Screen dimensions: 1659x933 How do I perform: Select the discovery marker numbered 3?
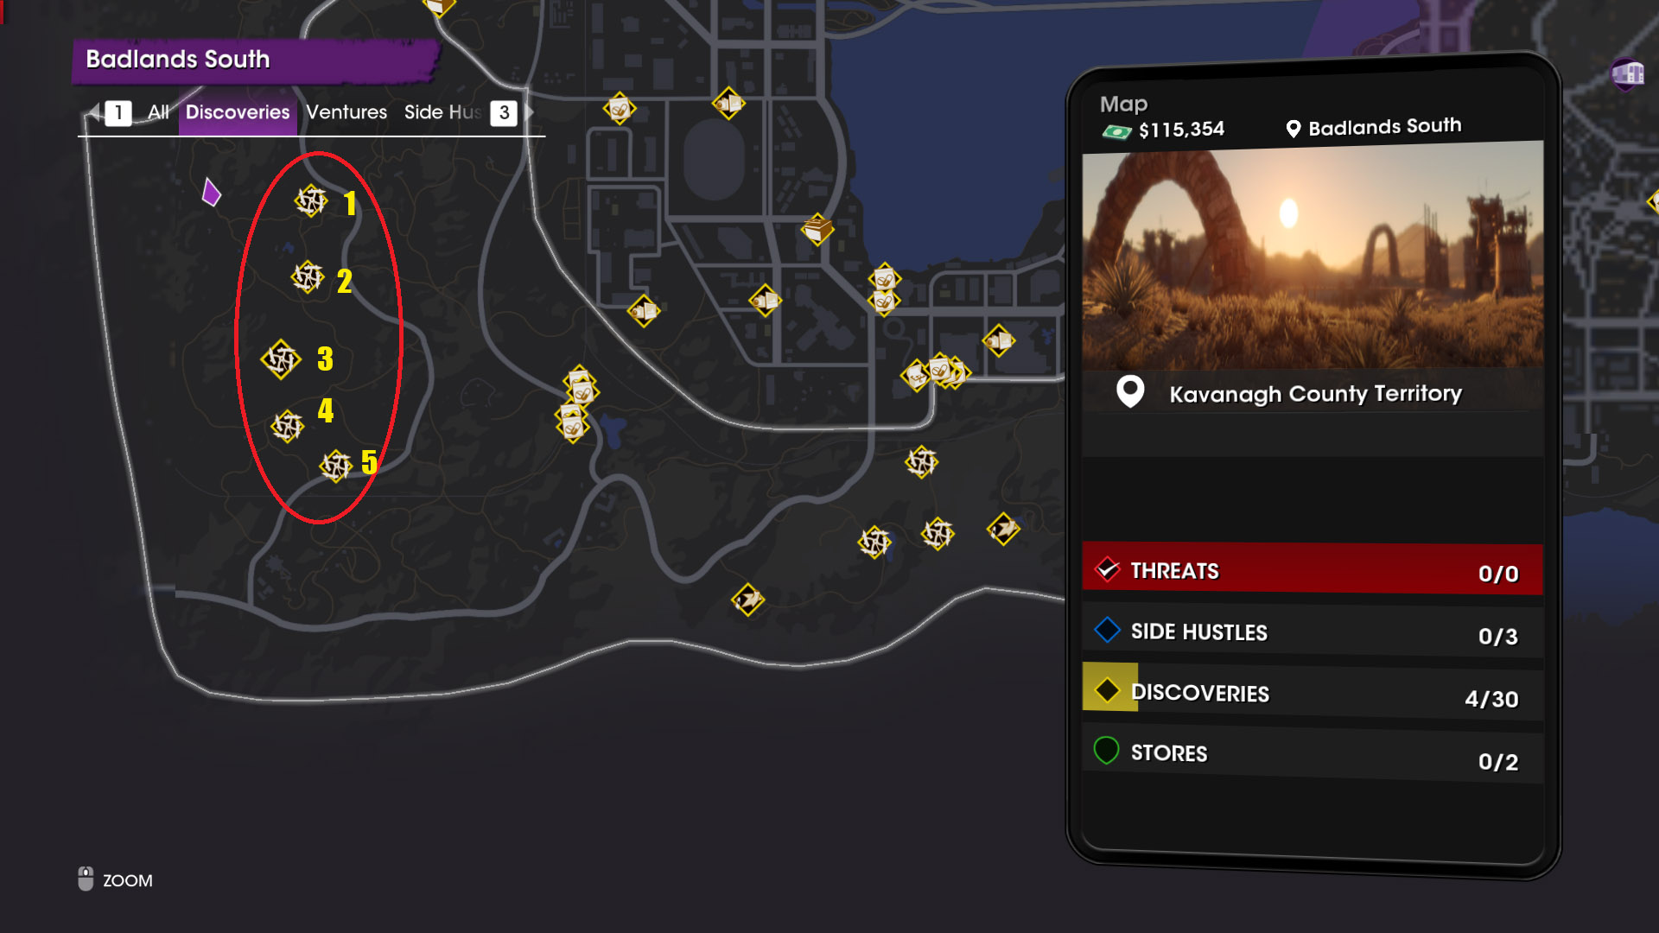pos(281,359)
